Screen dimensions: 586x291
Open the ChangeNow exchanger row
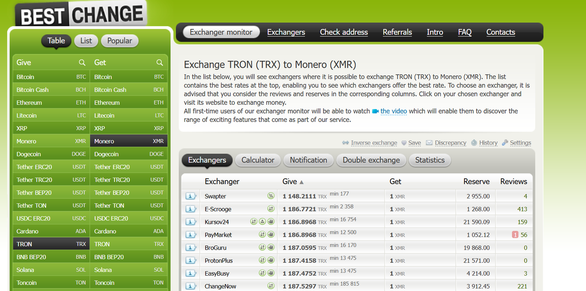coord(220,286)
